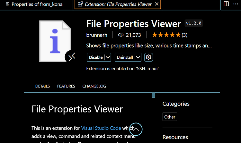Click the install count 21,073
Screen dimensions: 241x143
(x=133, y=35)
